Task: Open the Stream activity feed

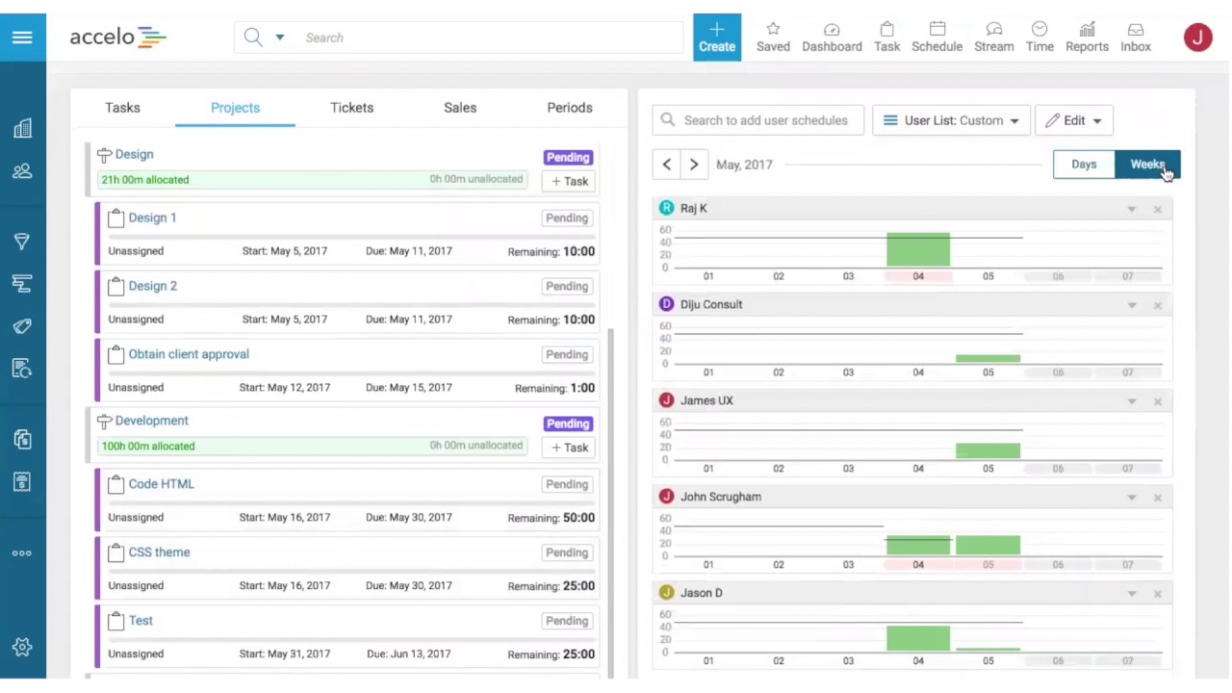Action: click(x=993, y=37)
